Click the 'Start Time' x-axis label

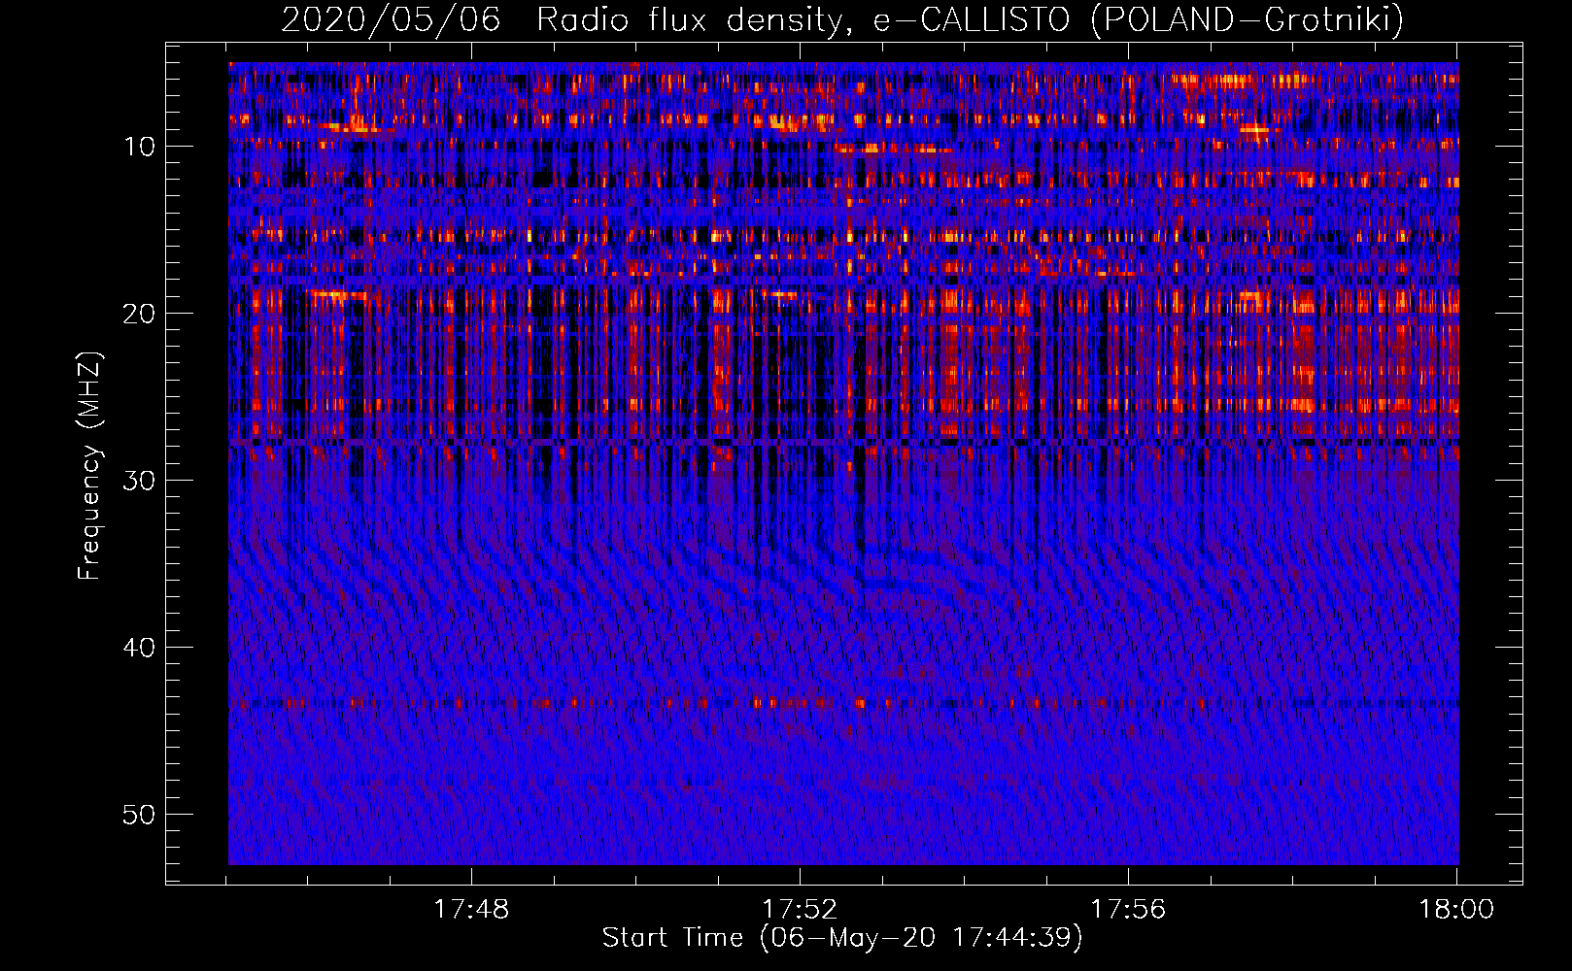click(842, 938)
